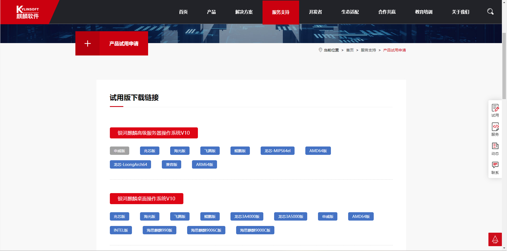Select server 鲲鹏版 download
This screenshot has width=507, height=251.
[x=240, y=151]
